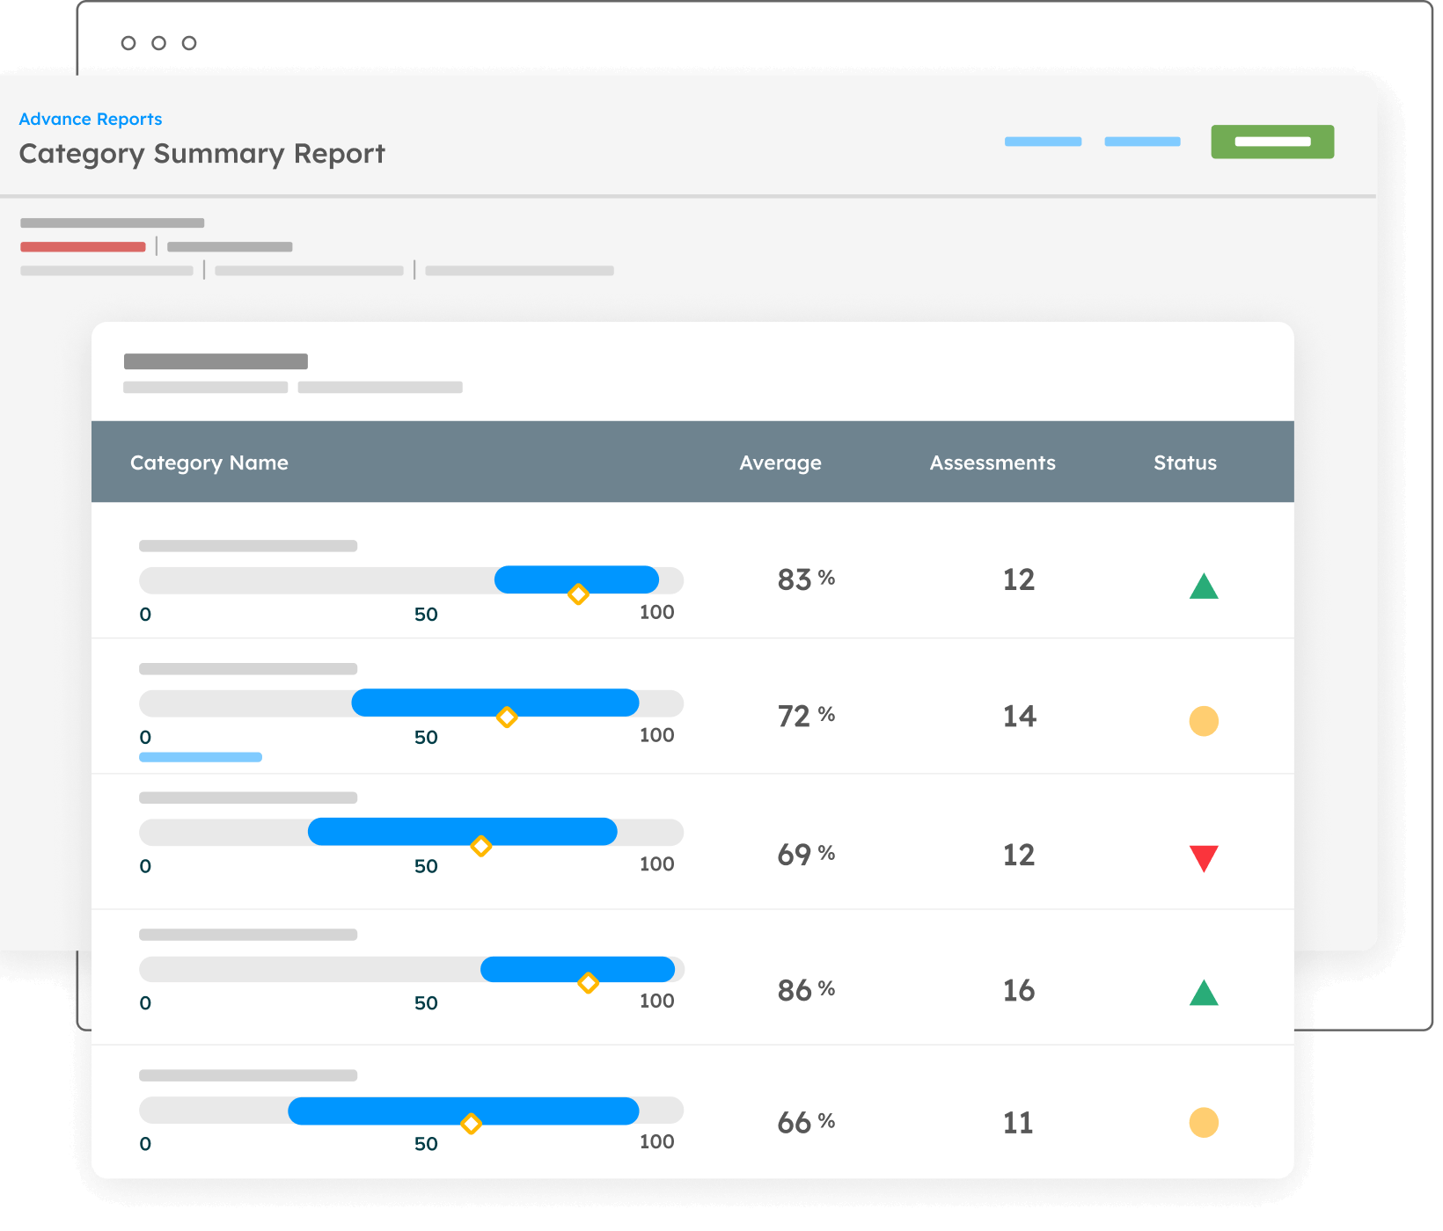The height and width of the screenshot is (1231, 1443).
Task: Click the yellow circle status in 66% row
Action: pos(1203,1123)
